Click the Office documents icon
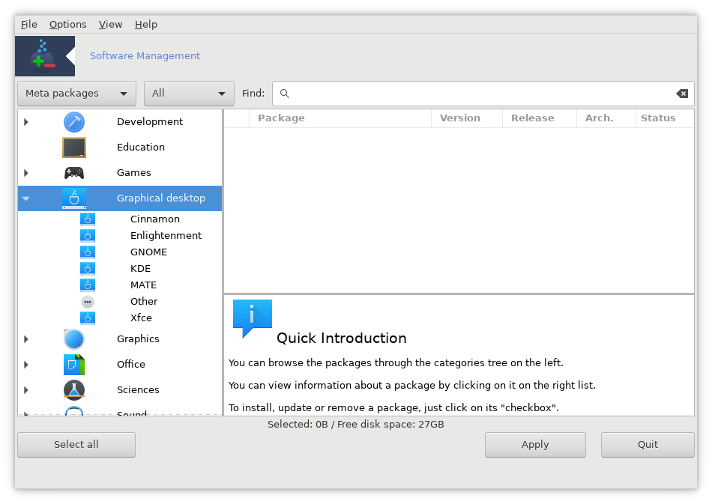This screenshot has height=504, width=712. [74, 364]
